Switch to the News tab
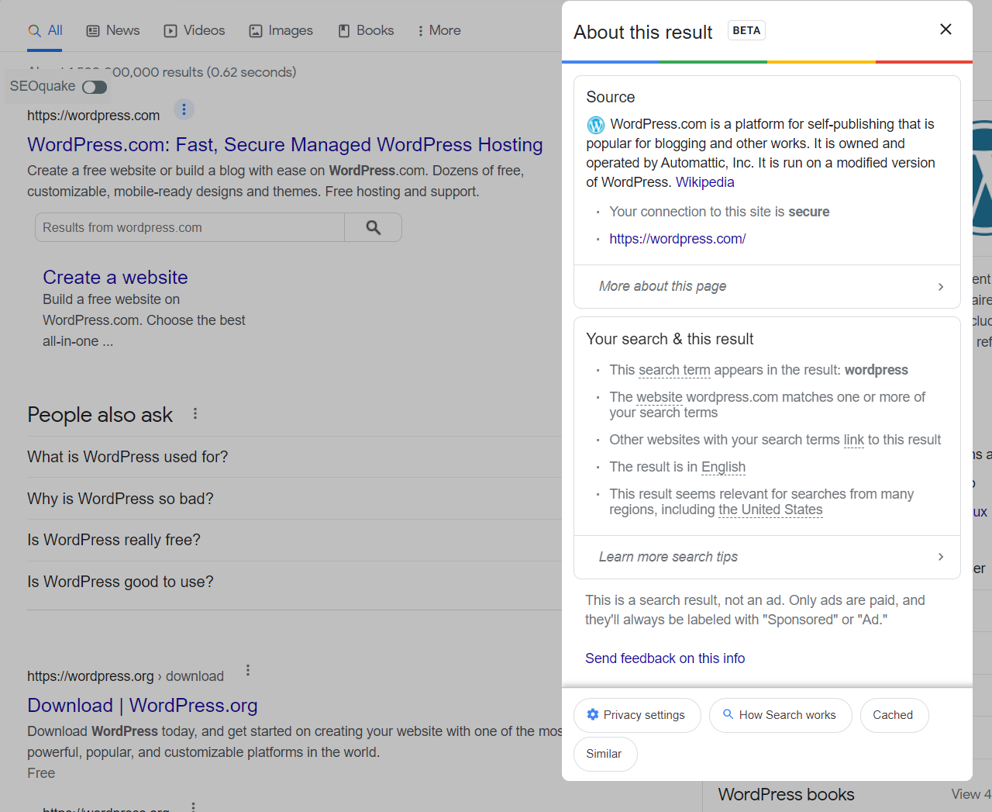This screenshot has height=812, width=992. pyautogui.click(x=113, y=31)
